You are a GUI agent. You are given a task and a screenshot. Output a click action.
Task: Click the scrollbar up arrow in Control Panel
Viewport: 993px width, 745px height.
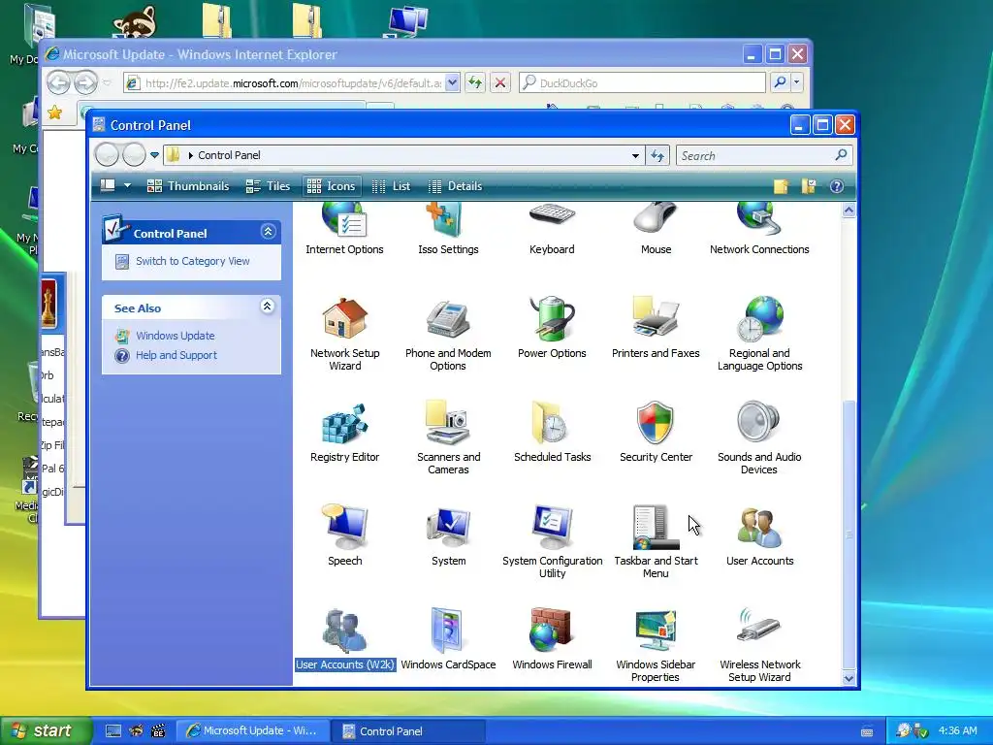coord(849,211)
